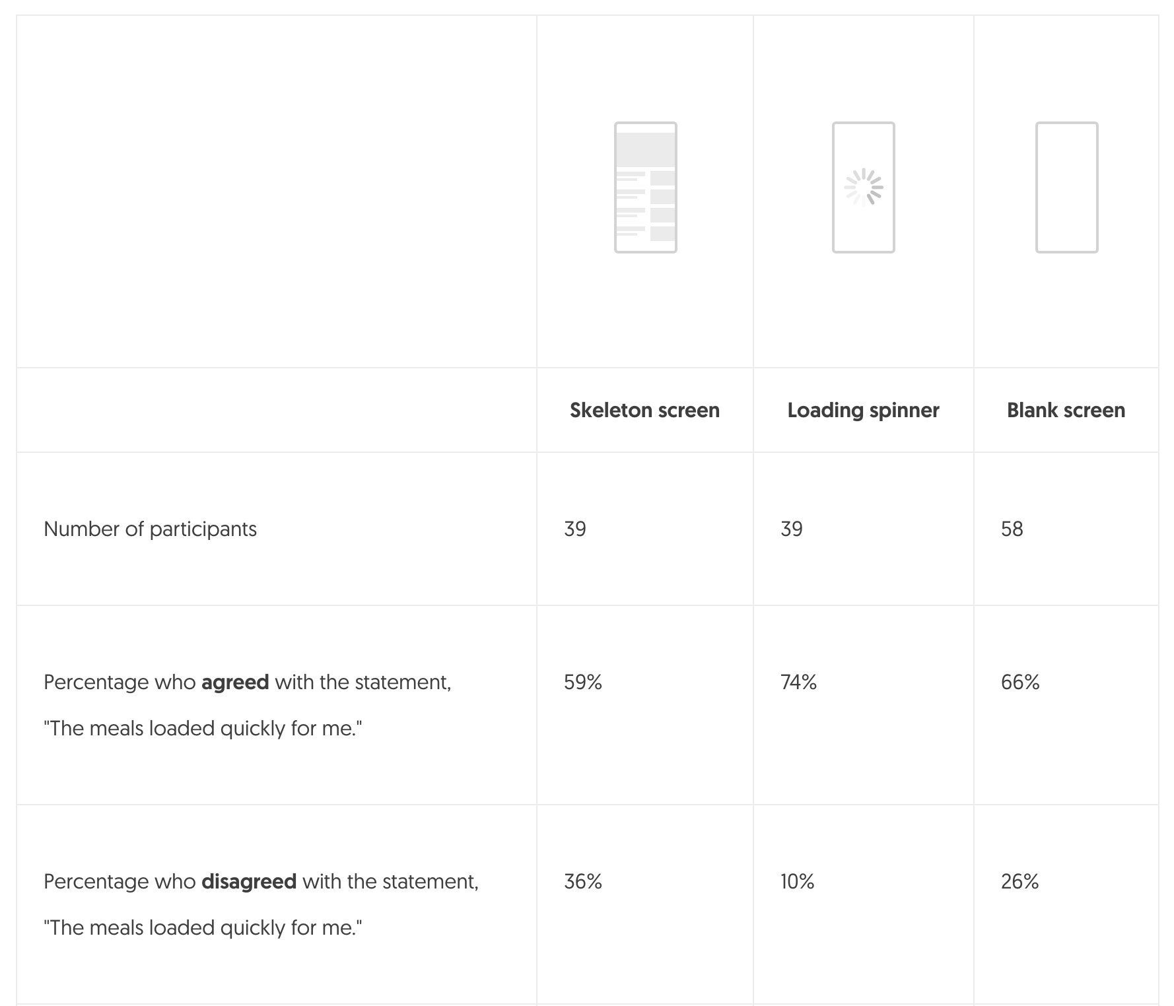Click the bold word disagreed
This screenshot has height=1006, width=1174.
[249, 882]
